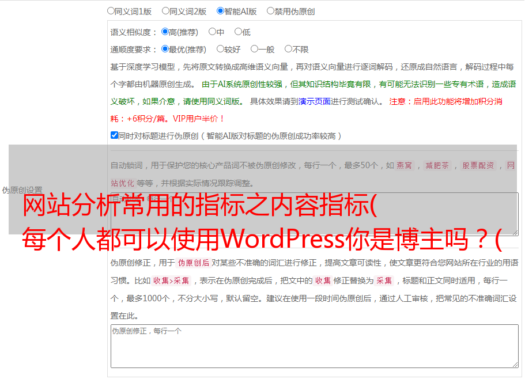Select the 同义词2版 radio option

[165, 11]
